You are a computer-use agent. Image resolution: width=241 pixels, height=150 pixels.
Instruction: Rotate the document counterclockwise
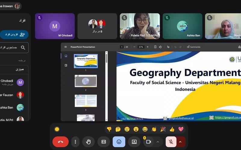tap(160, 47)
